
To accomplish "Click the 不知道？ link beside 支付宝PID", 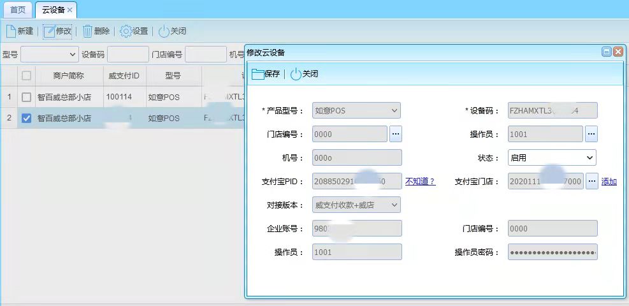I will (x=420, y=182).
